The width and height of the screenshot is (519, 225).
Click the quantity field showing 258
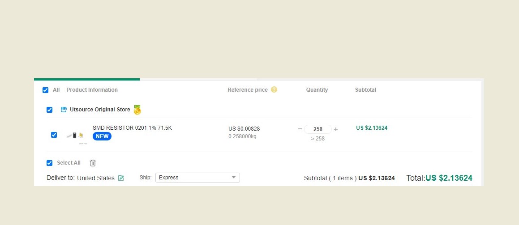(x=318, y=129)
